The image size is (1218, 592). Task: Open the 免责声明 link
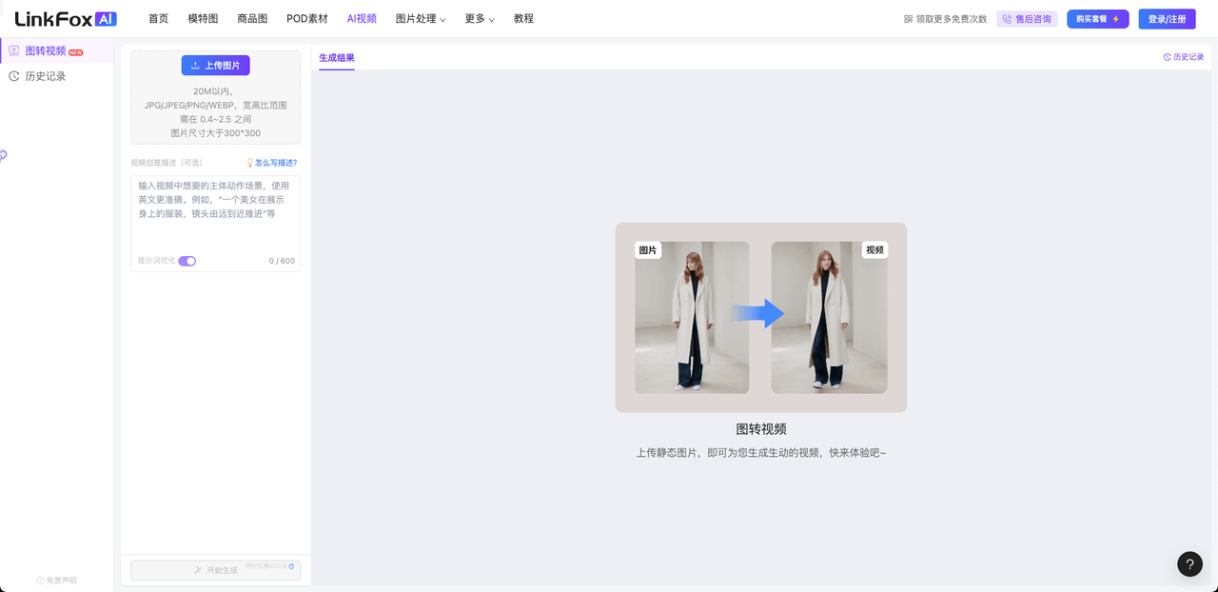[57, 580]
